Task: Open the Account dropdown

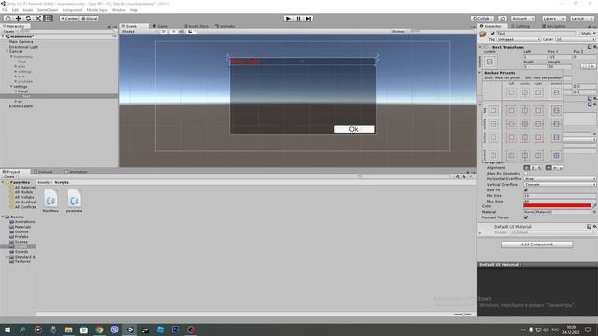Action: (522, 19)
